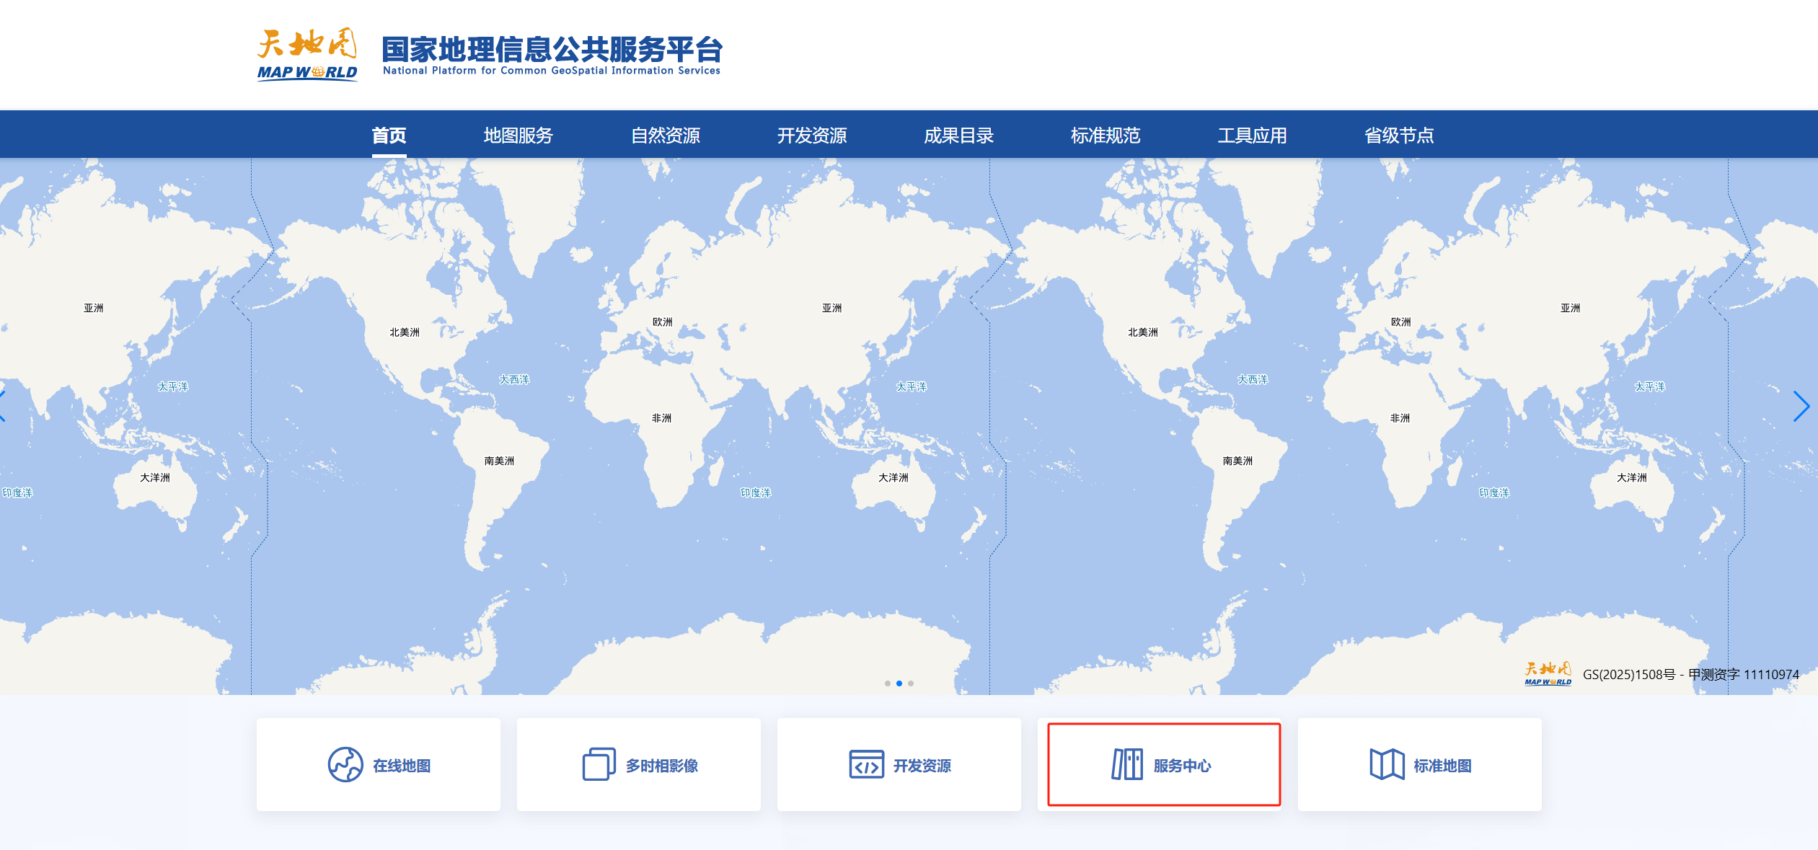Click the 国家地理信息公共服务平台 title

(x=552, y=49)
